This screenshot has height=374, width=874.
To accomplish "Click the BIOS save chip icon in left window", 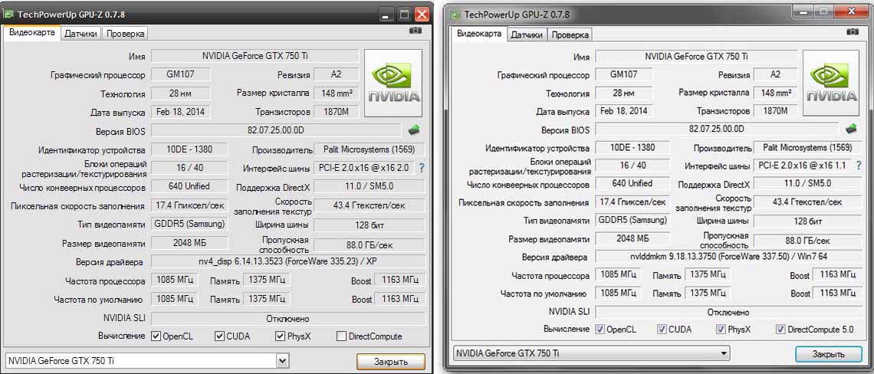I will pyautogui.click(x=414, y=130).
